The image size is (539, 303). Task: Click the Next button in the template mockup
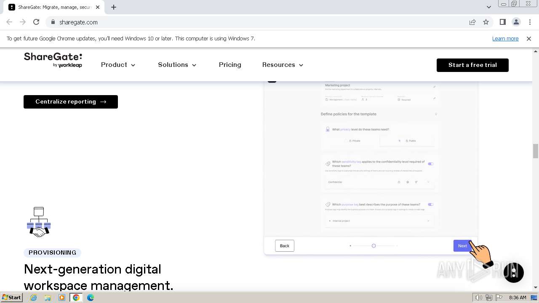[x=462, y=246]
